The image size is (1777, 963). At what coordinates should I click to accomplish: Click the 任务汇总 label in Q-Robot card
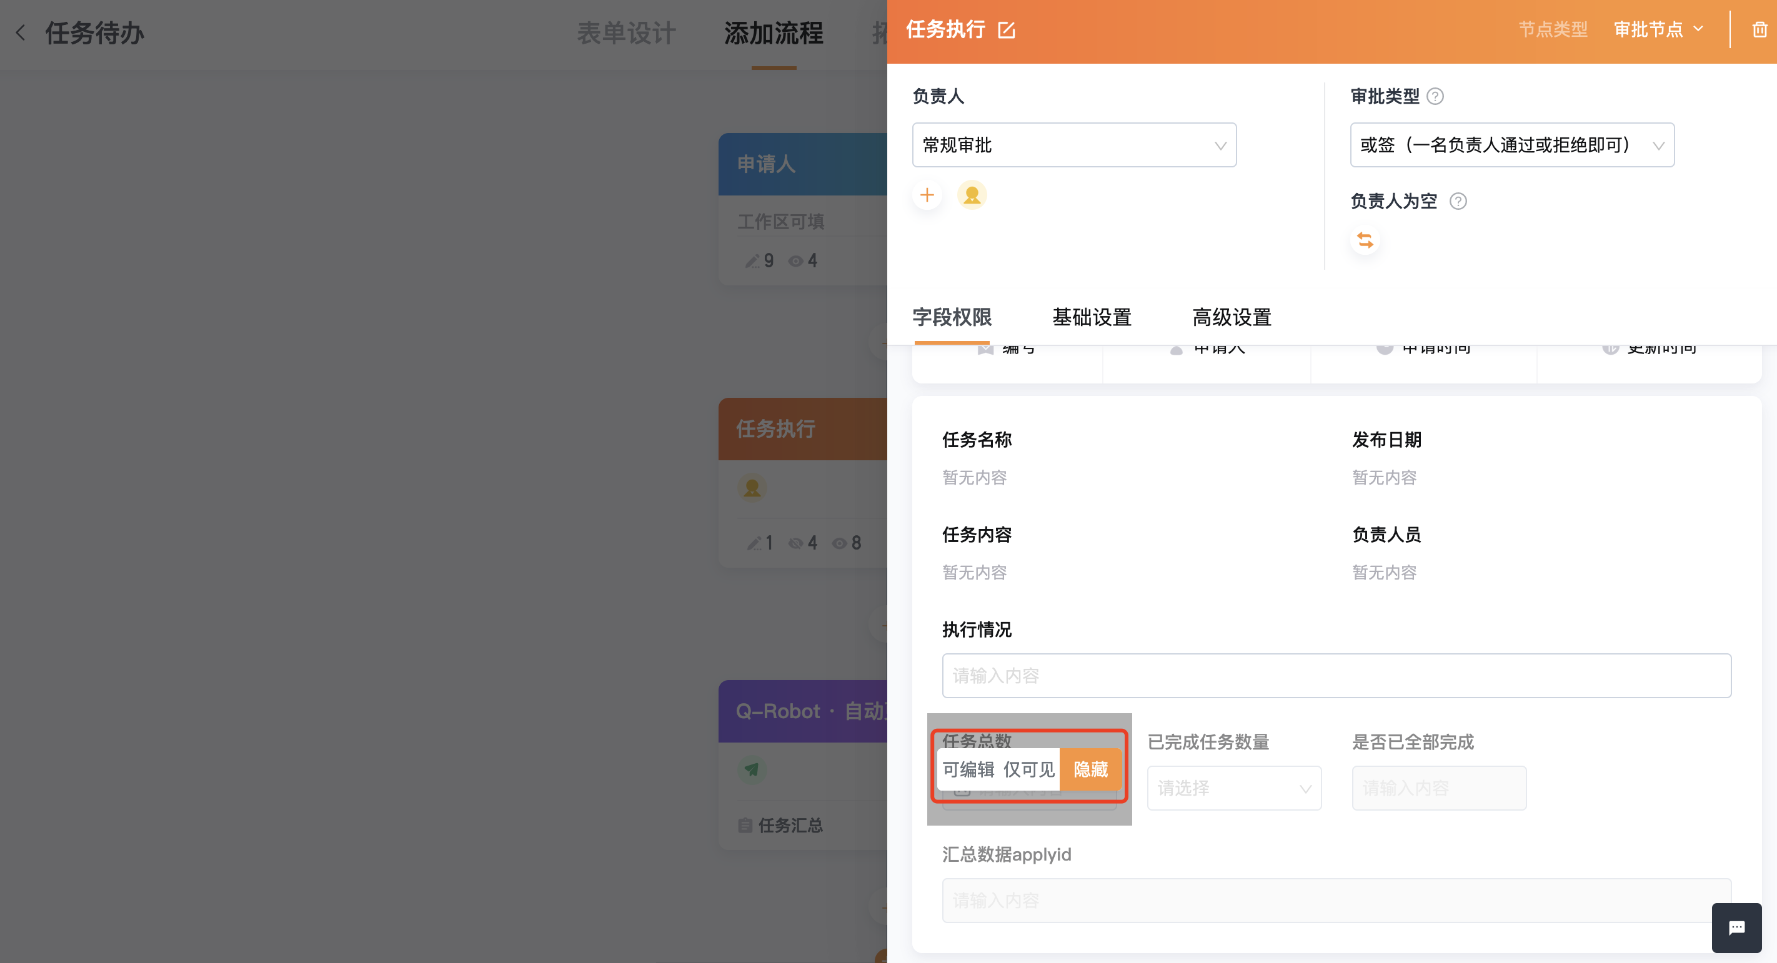click(790, 825)
